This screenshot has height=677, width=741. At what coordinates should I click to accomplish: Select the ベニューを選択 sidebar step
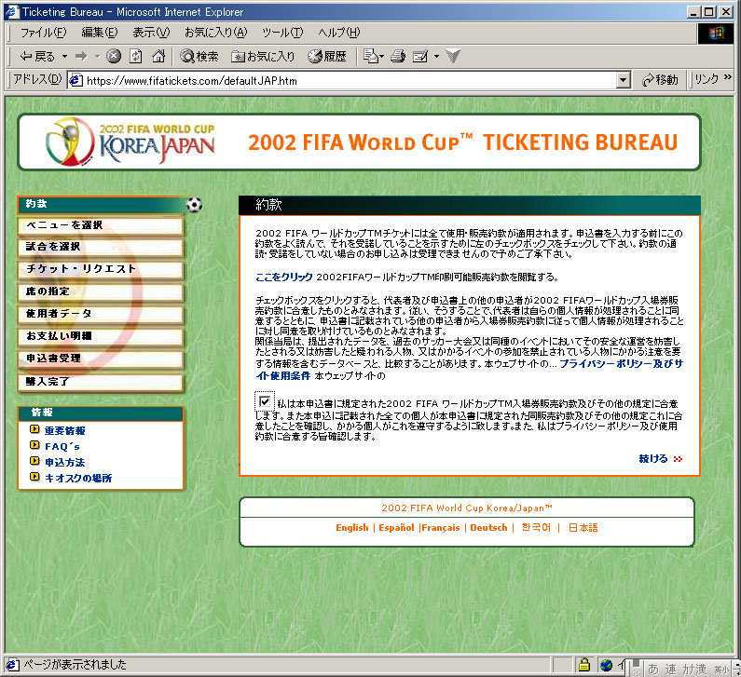(100, 225)
